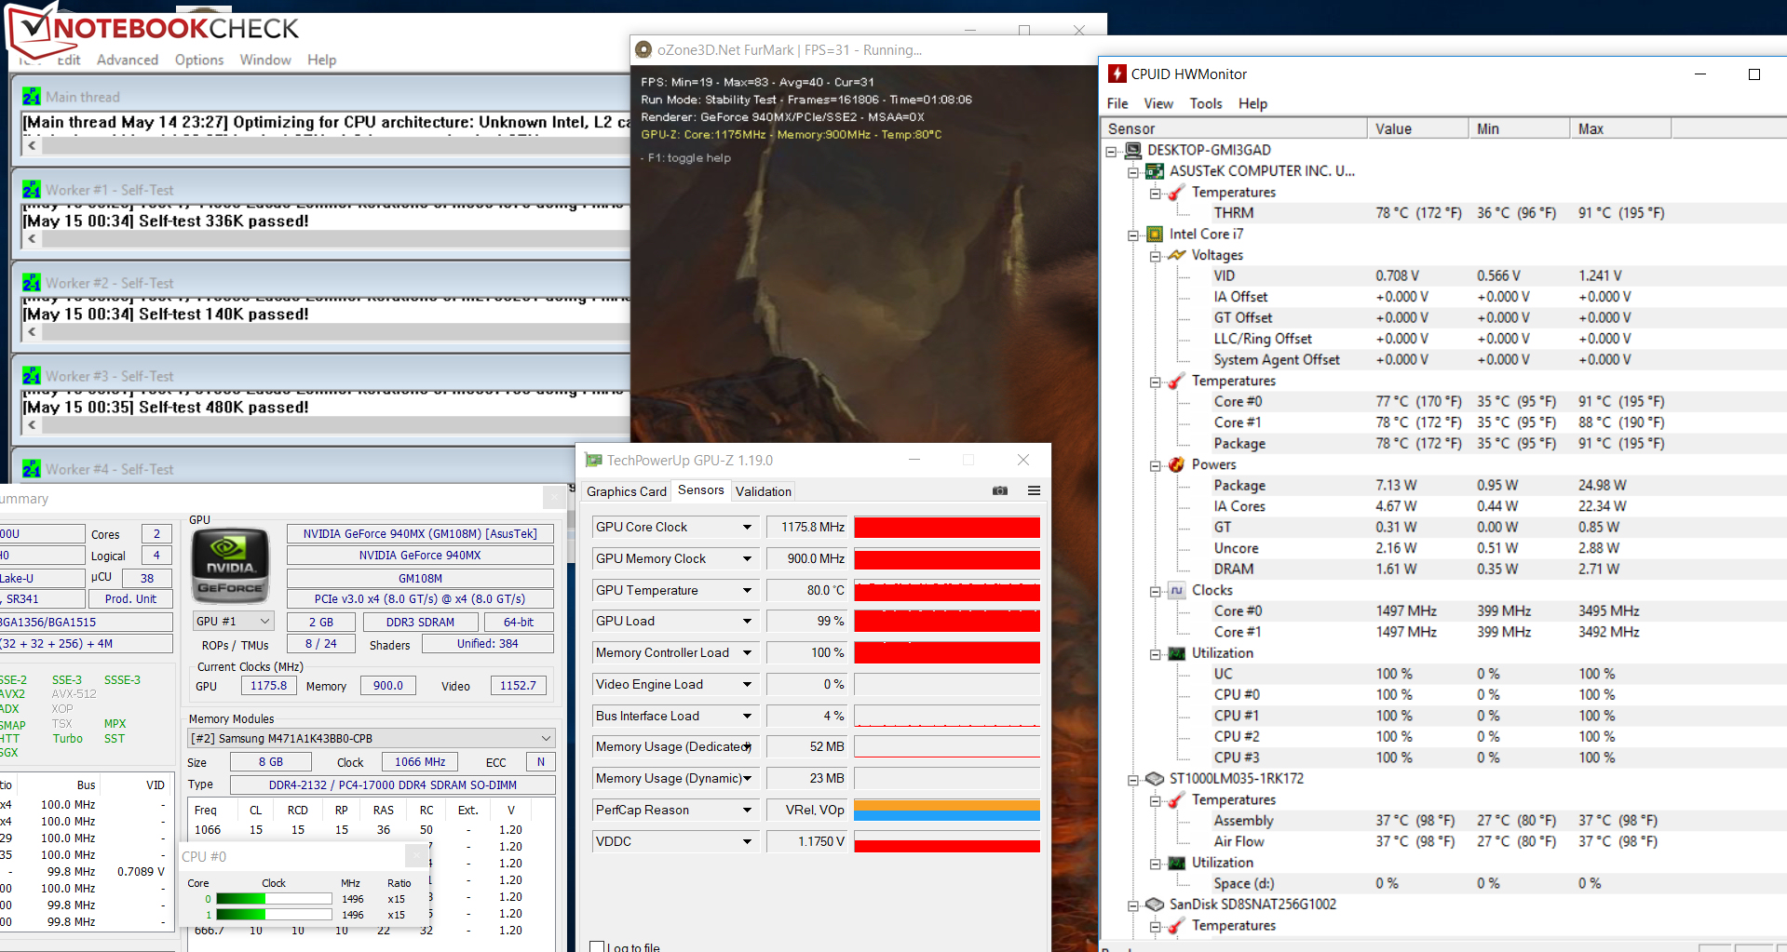Screen dimensions: 1787x952
Task: Collapse the Intel Core i7 node
Action: click(1133, 235)
